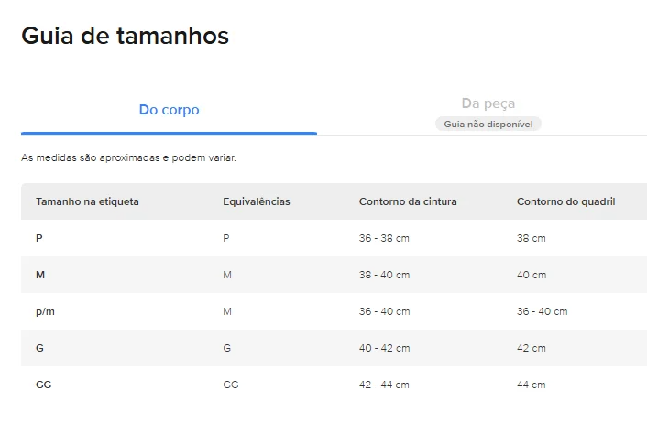
Task: Select the "Equivalências" column header
Action: 256,201
